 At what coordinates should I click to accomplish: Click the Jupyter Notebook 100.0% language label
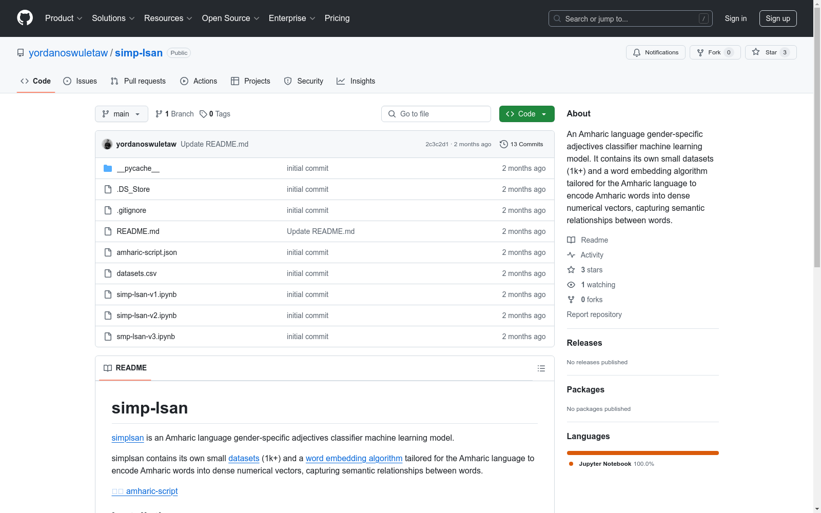616,464
